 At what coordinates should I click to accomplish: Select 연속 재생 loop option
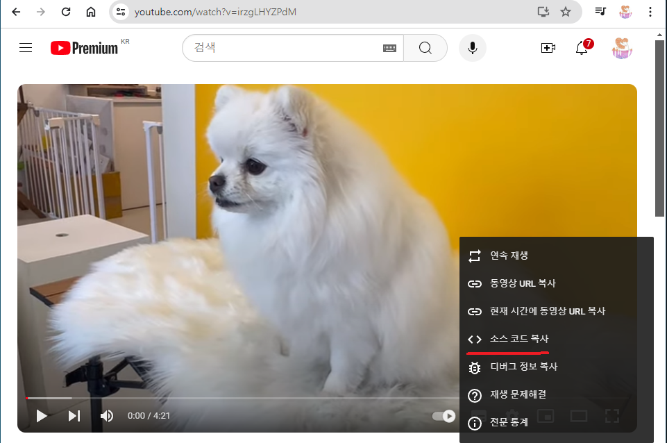[x=557, y=256]
